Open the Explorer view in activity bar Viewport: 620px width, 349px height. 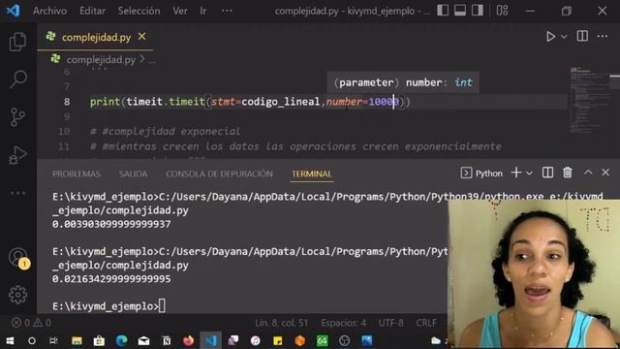17,42
